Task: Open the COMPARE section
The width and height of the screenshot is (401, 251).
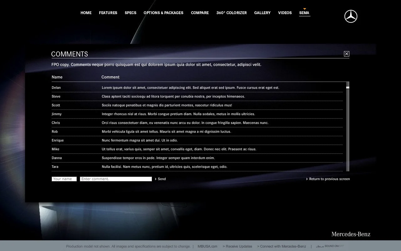Action: 200,13
